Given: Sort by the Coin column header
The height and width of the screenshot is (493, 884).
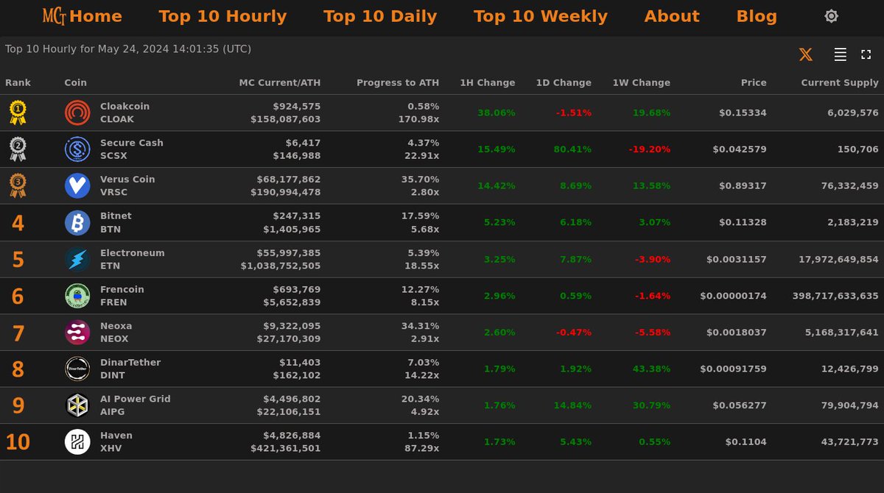Looking at the screenshot, I should coord(76,82).
